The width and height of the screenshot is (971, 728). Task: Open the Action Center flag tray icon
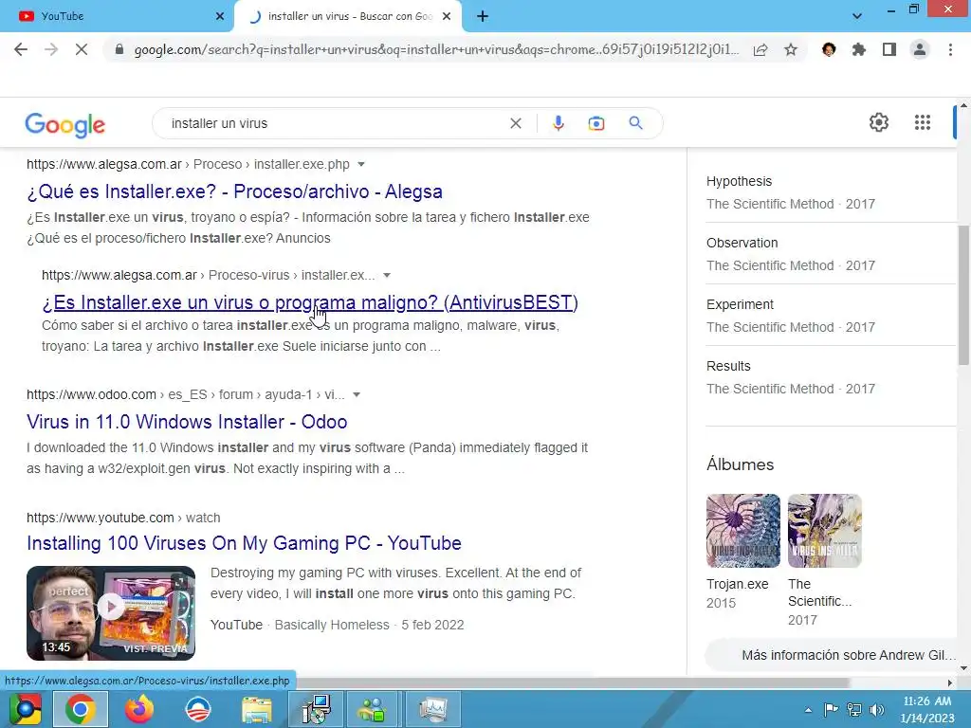point(831,710)
